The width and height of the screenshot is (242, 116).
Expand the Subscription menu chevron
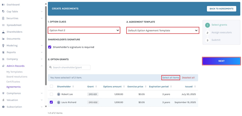(42, 107)
